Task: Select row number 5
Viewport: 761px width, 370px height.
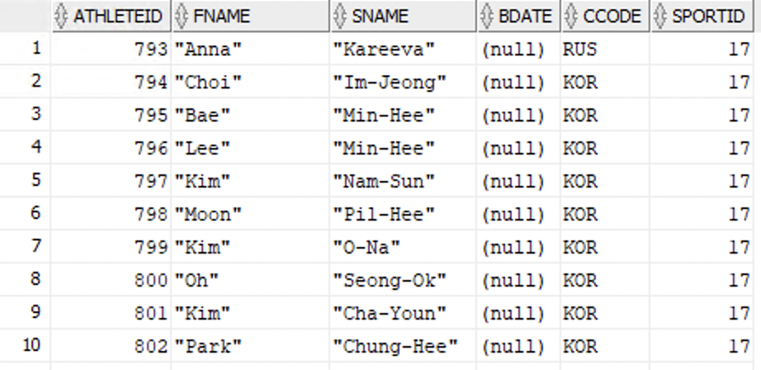Action: [35, 179]
